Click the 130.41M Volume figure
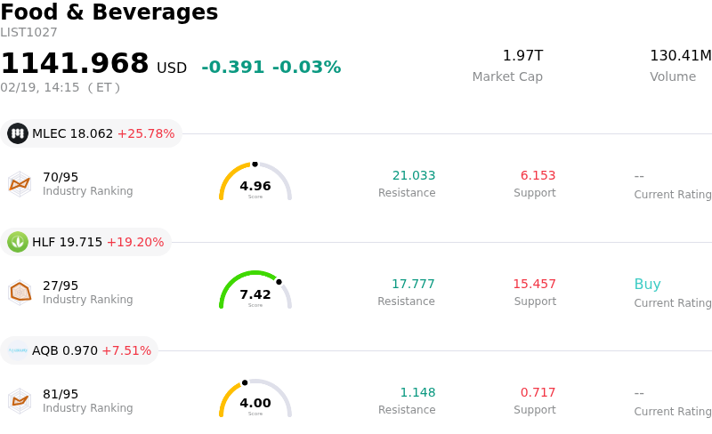Screen dimensions: 712x434 tap(680, 56)
